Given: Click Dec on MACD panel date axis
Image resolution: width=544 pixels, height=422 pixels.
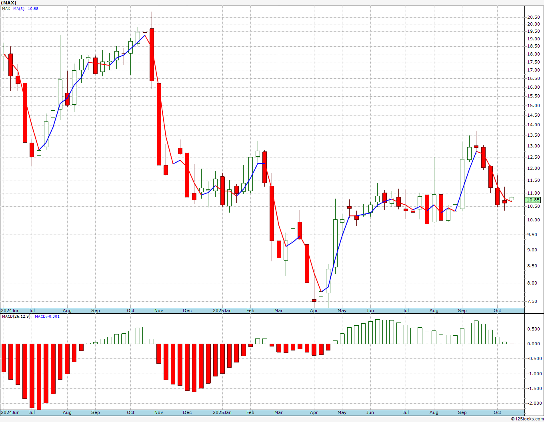Looking at the screenshot, I should click(187, 412).
